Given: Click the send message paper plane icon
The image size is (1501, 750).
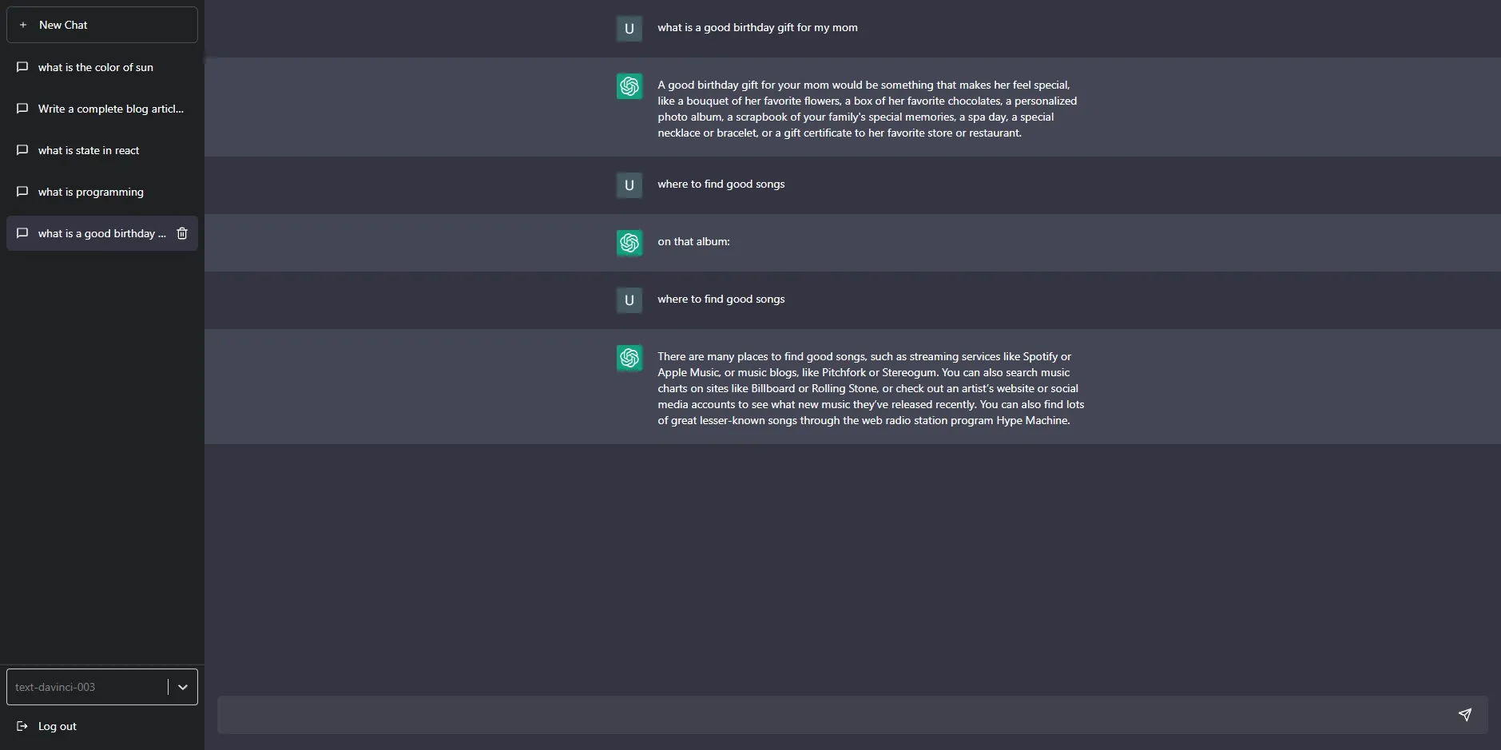Looking at the screenshot, I should 1464,715.
